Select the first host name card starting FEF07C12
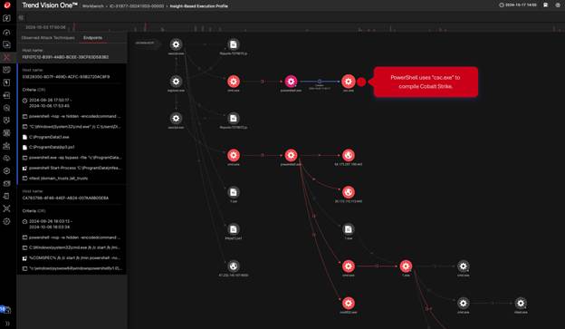565x329 pixels. (72, 53)
